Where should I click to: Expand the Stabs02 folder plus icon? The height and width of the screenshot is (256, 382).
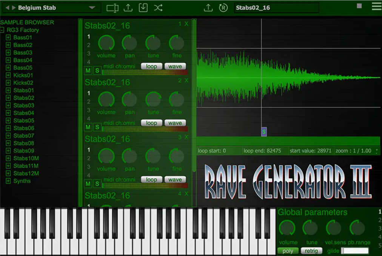point(8,98)
